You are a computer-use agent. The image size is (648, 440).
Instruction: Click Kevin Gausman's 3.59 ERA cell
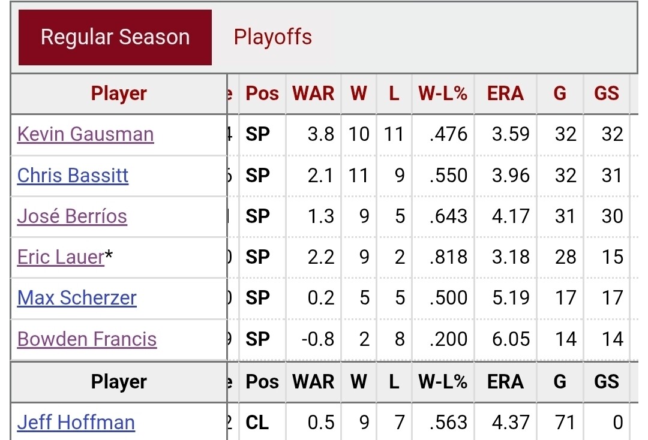point(509,134)
